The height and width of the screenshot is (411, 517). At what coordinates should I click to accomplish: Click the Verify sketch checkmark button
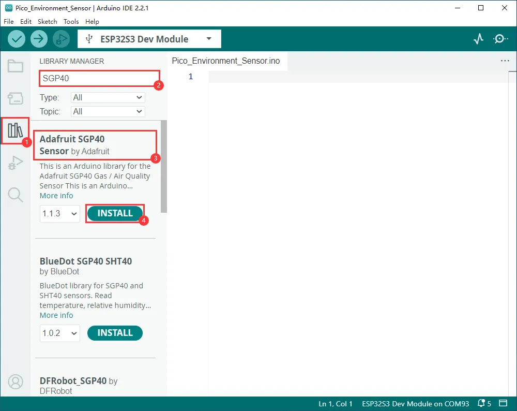(x=17, y=39)
